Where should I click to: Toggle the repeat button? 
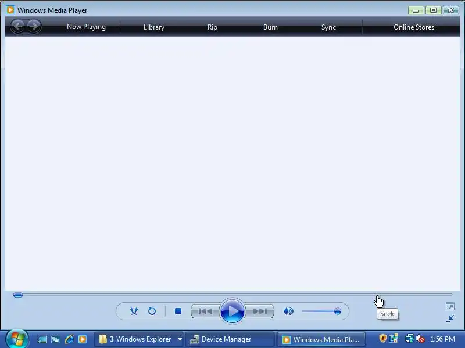coord(152,311)
